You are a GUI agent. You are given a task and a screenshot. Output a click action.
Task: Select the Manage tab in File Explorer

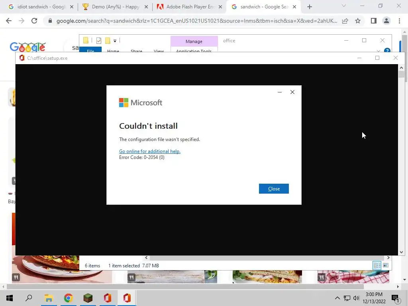point(194,41)
